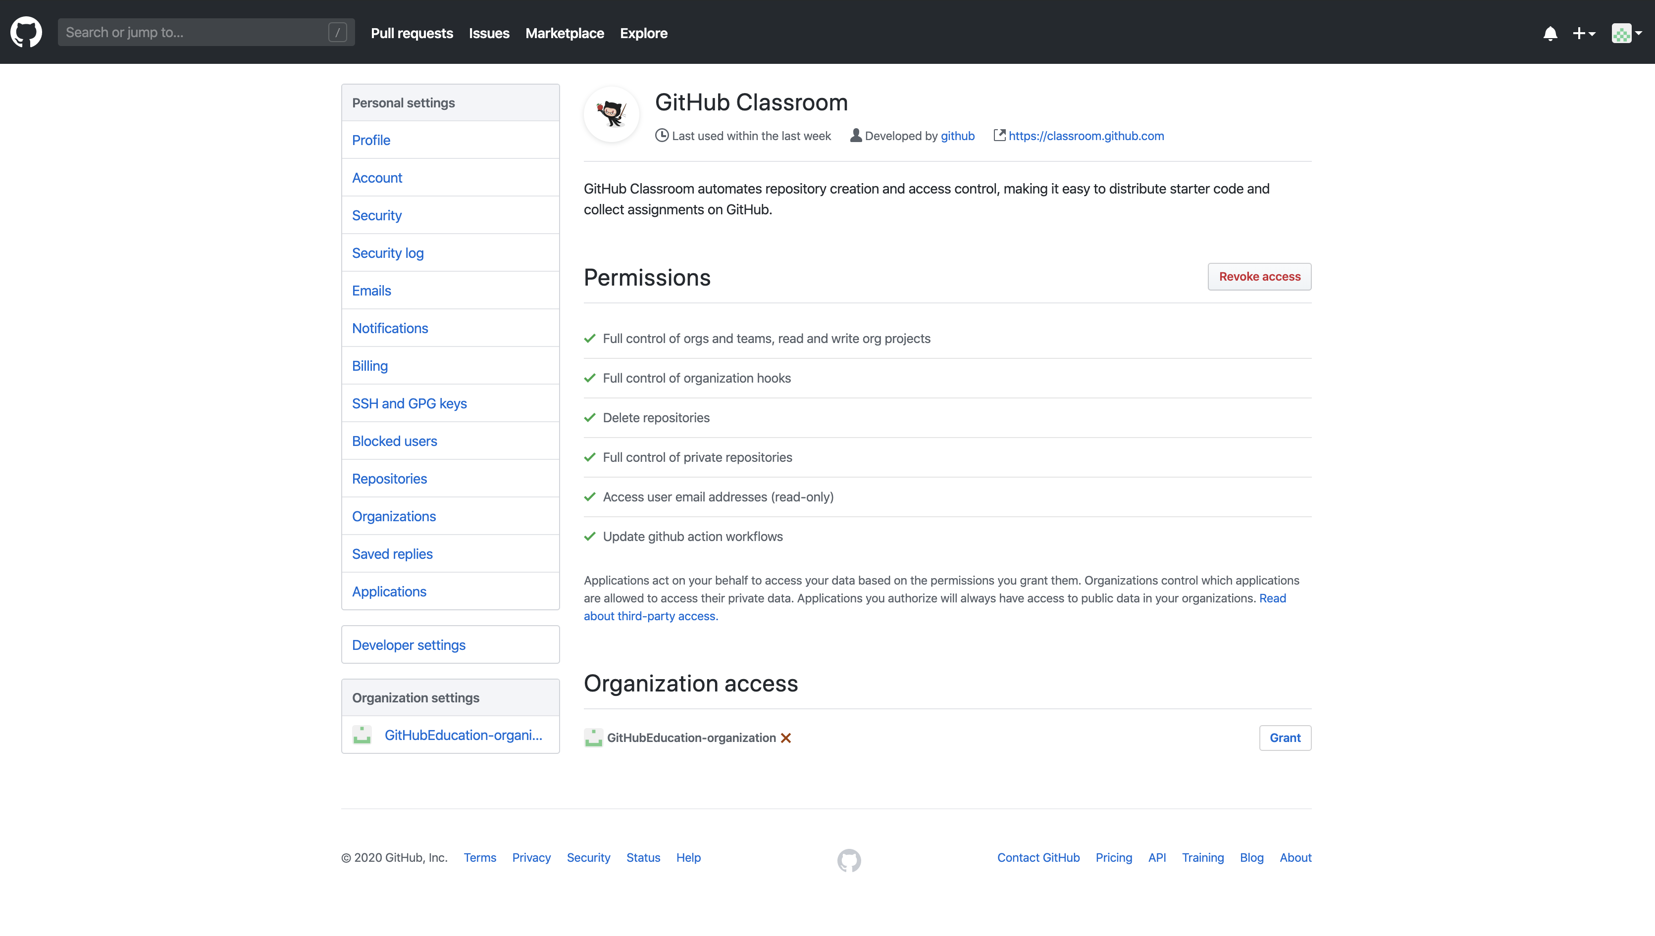Open Developer settings

click(451, 645)
